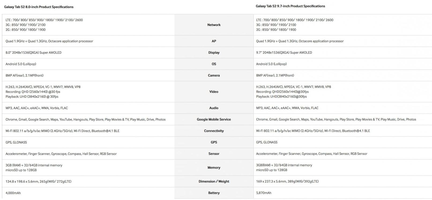The width and height of the screenshot is (432, 200).
Task: Click the Video row label
Action: pos(214,92)
